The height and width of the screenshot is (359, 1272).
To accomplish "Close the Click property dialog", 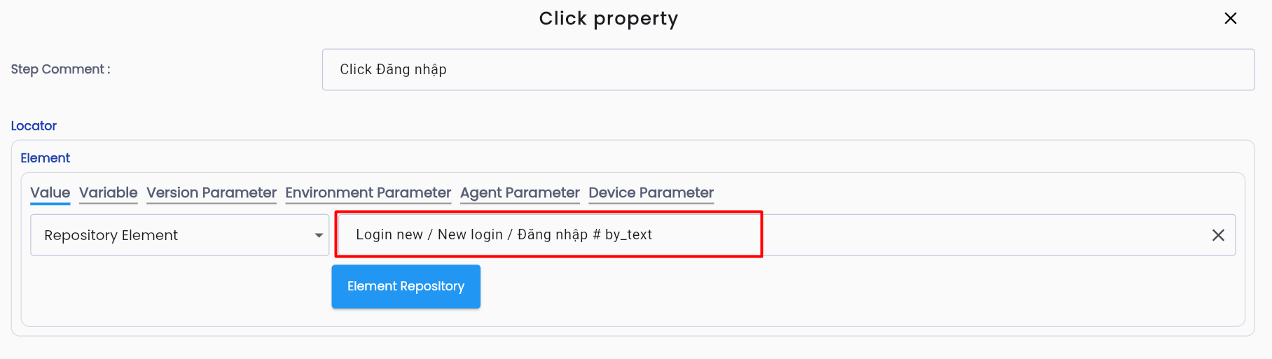I will [1231, 18].
